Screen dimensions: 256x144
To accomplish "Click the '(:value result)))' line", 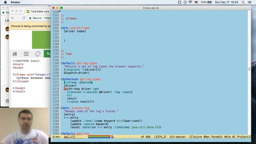I will click(80, 102).
